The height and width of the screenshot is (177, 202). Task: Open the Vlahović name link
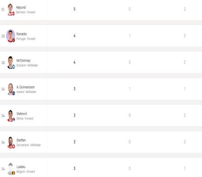click(22, 114)
